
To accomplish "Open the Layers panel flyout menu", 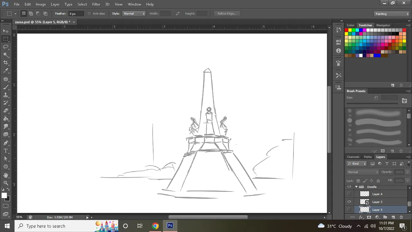I will 408,157.
